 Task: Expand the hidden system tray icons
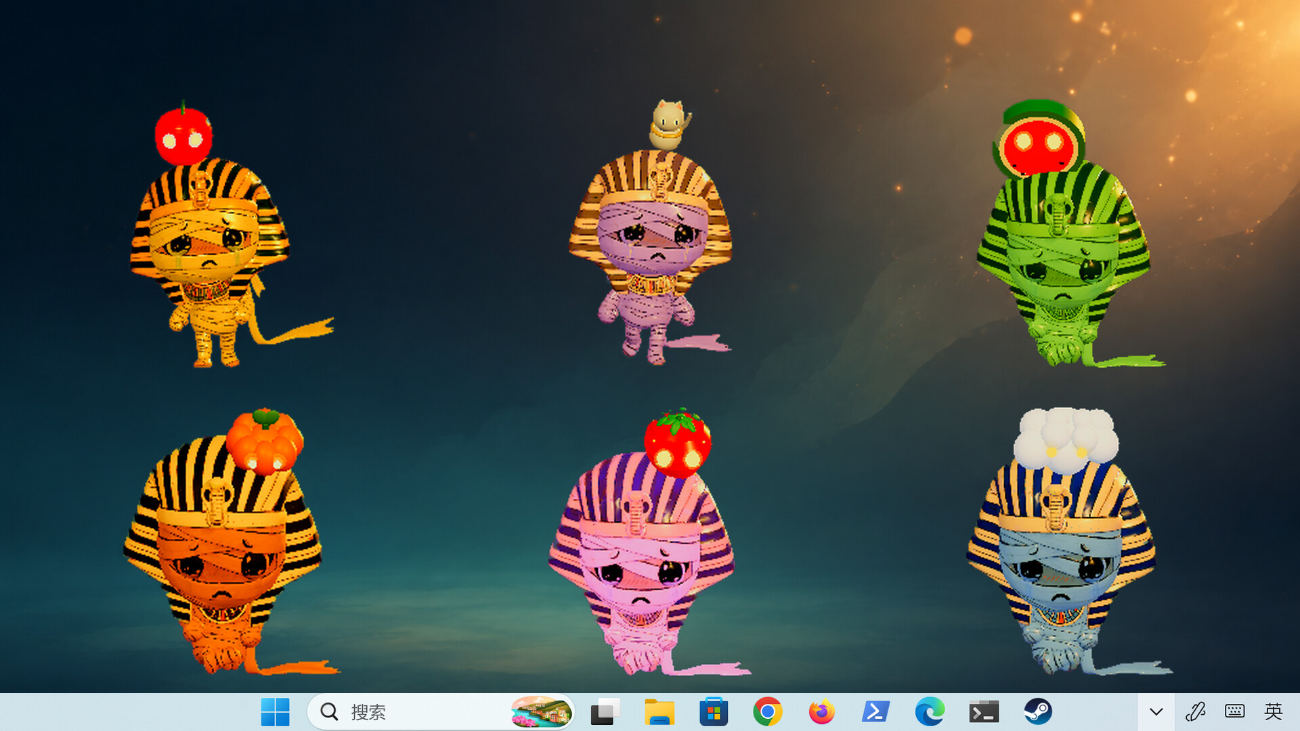1156,712
